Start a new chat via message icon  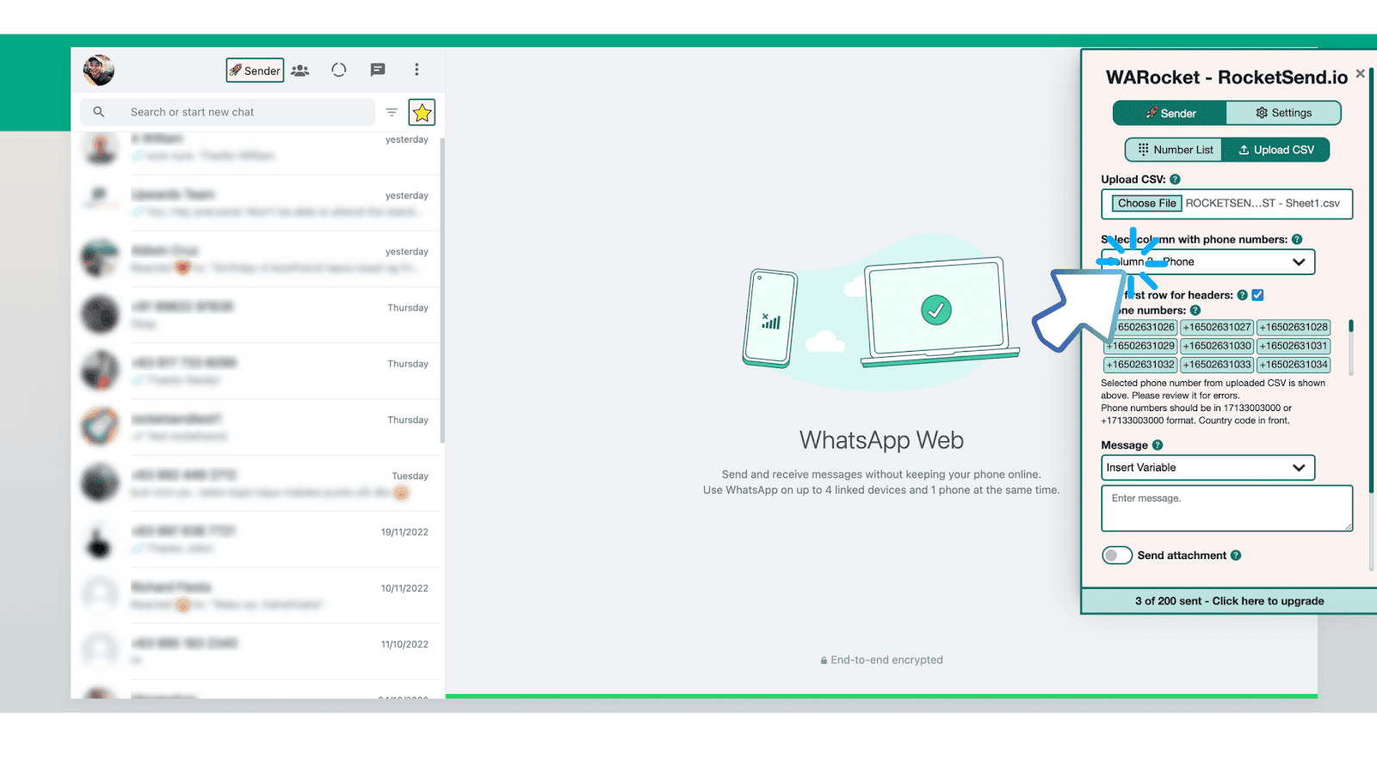tap(378, 71)
